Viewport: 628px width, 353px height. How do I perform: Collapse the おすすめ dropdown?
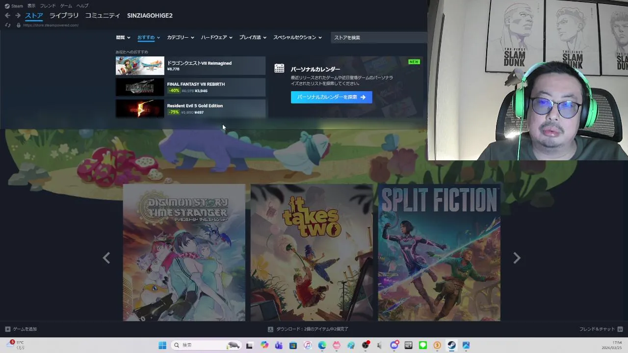pos(149,37)
